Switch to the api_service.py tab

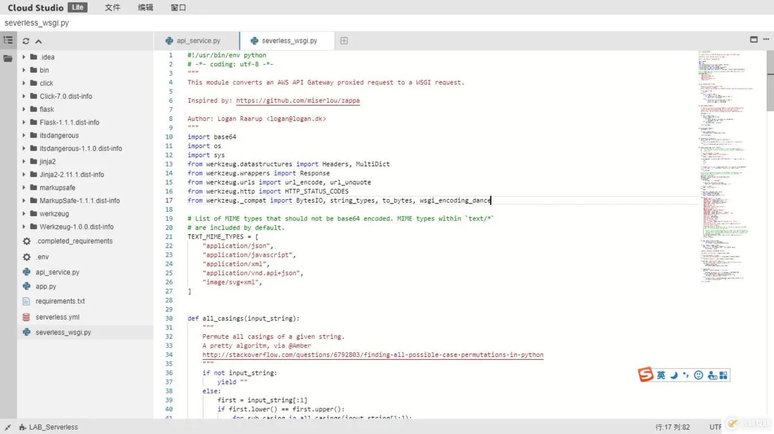(198, 41)
